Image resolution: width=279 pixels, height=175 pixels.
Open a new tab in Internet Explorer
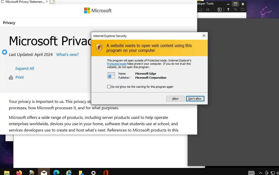(52, 2)
